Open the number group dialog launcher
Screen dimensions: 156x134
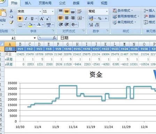(107, 30)
